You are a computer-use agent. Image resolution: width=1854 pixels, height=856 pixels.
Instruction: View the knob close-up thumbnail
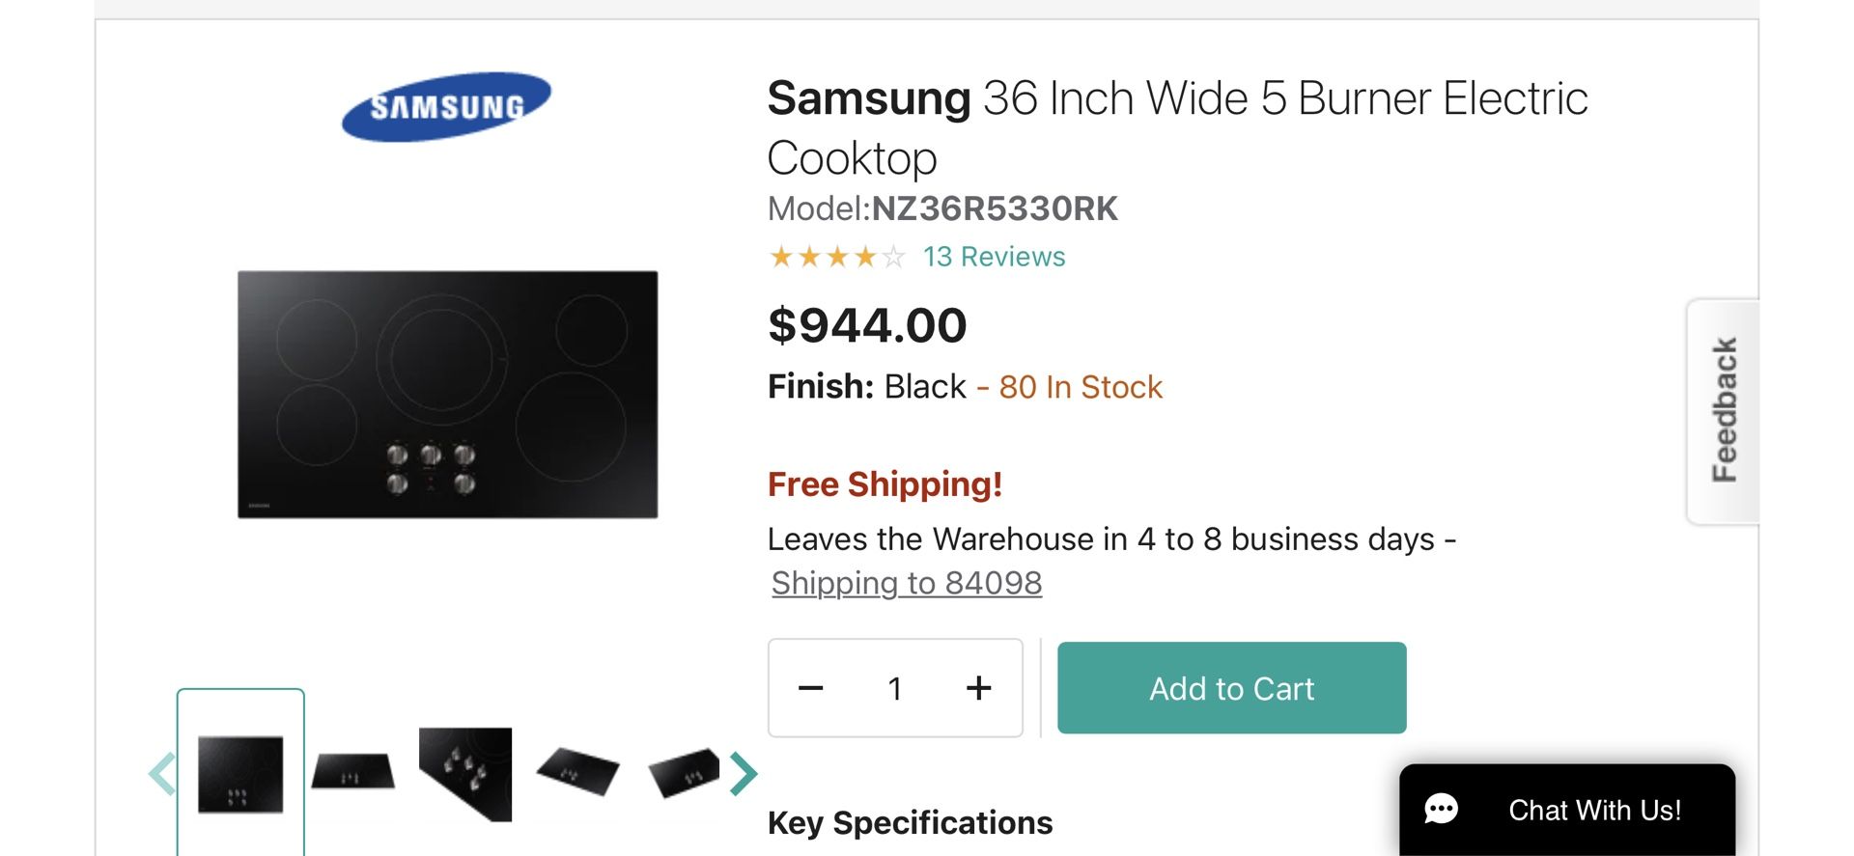click(x=465, y=774)
